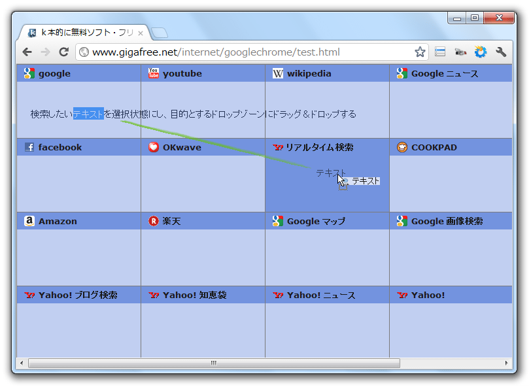
Task: Click the Google ニュース zone label
Action: [445, 73]
